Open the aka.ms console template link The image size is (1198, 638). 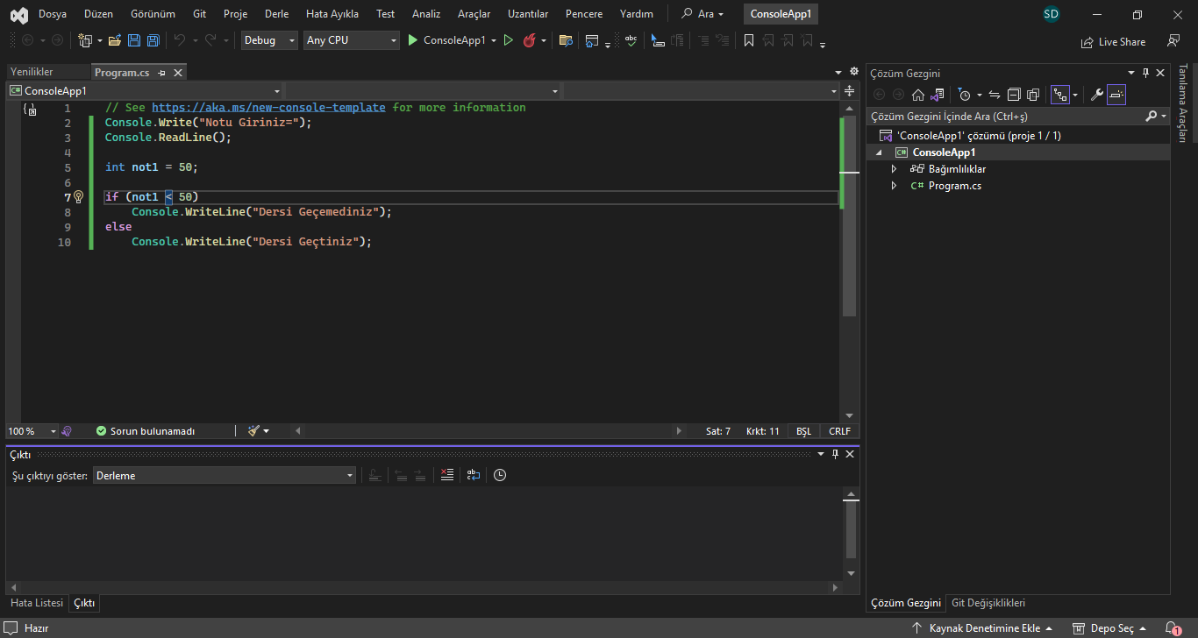point(268,108)
